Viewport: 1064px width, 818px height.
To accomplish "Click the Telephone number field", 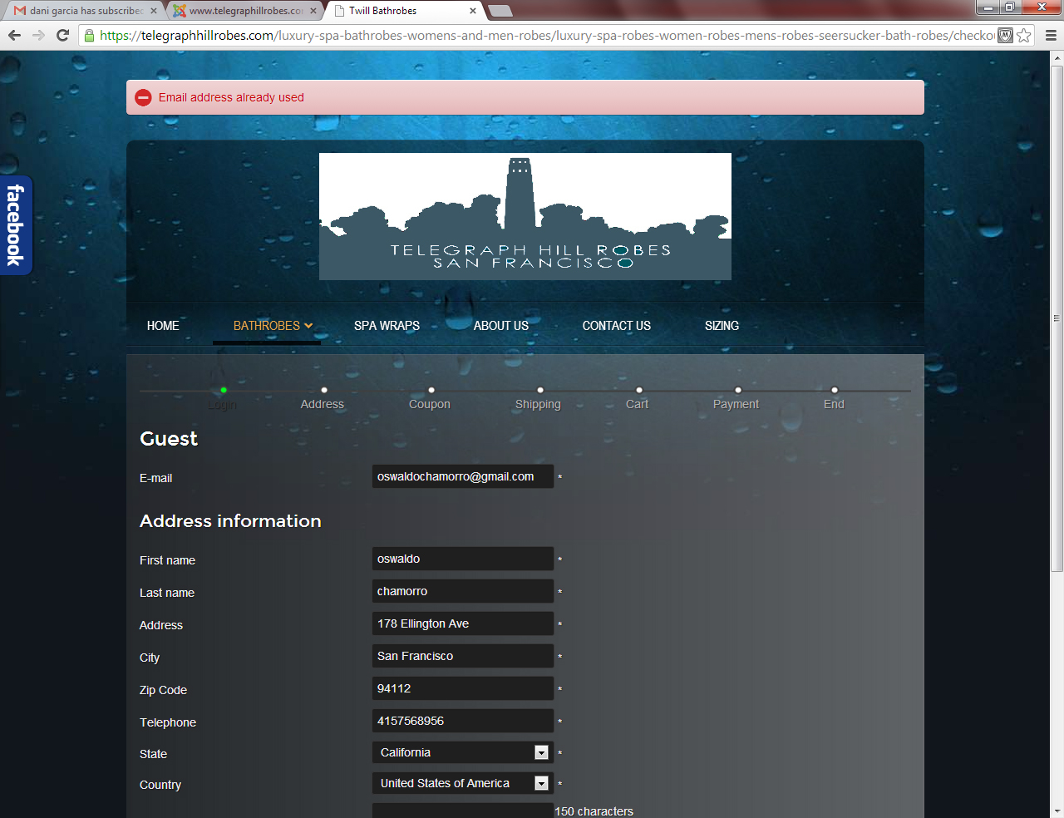I will [463, 721].
